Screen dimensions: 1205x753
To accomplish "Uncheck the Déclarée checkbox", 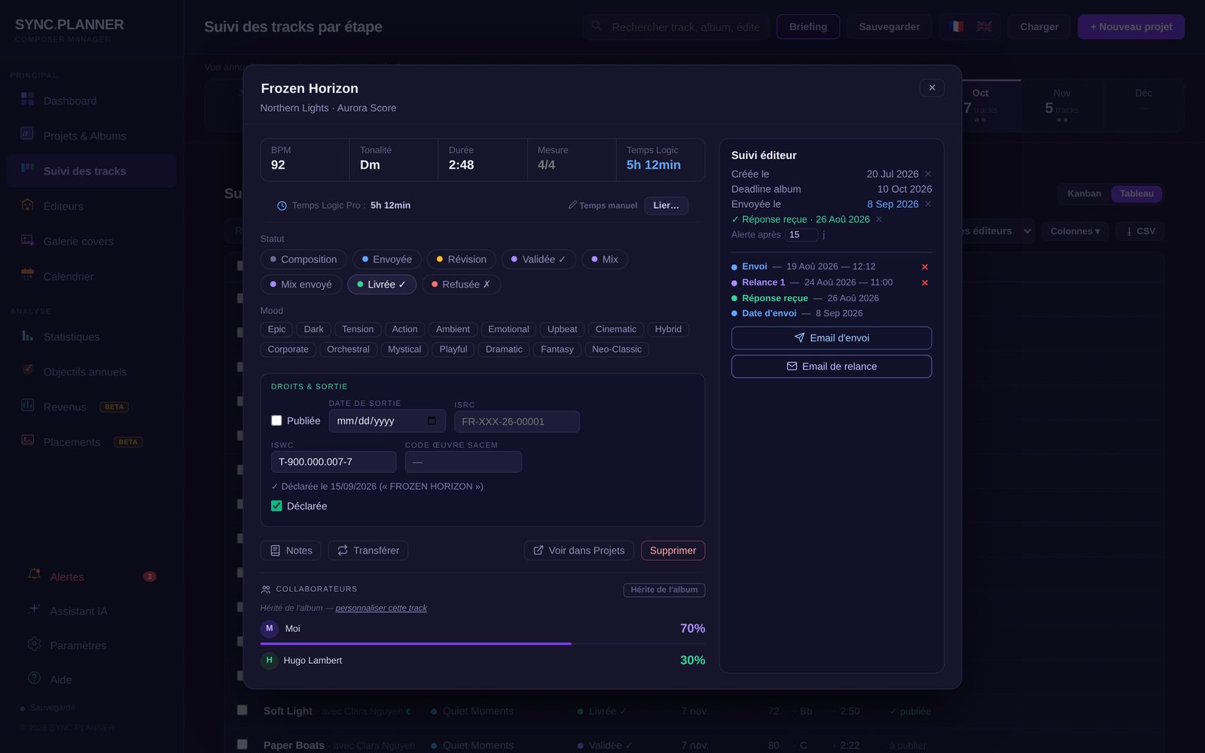I will pos(276,506).
